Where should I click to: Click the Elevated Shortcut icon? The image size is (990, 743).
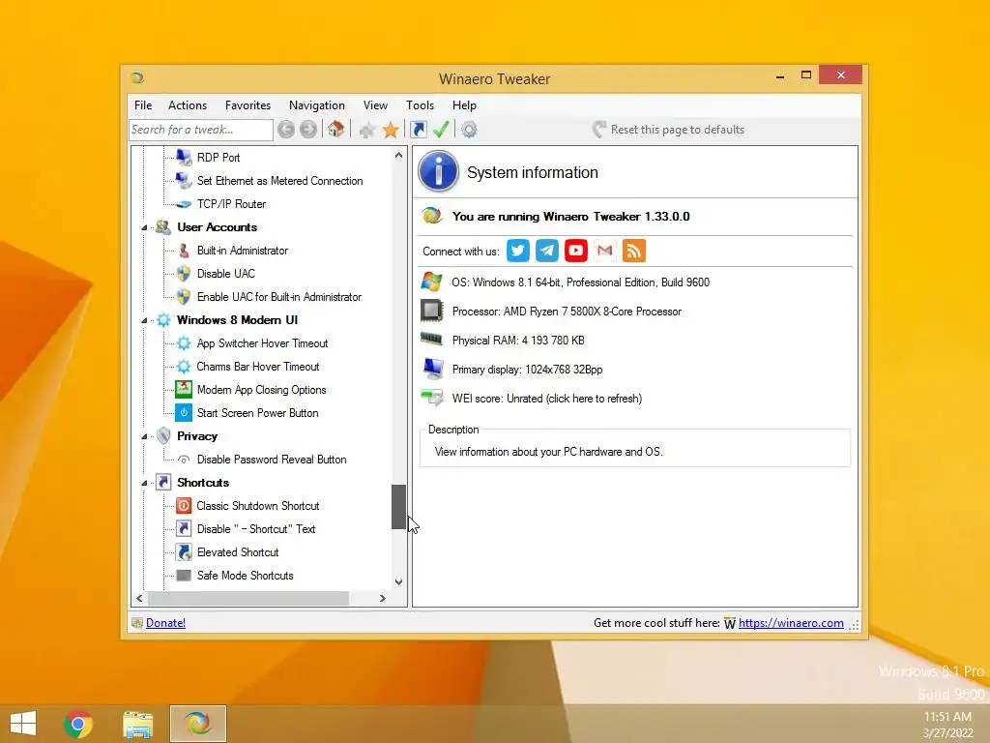click(184, 552)
